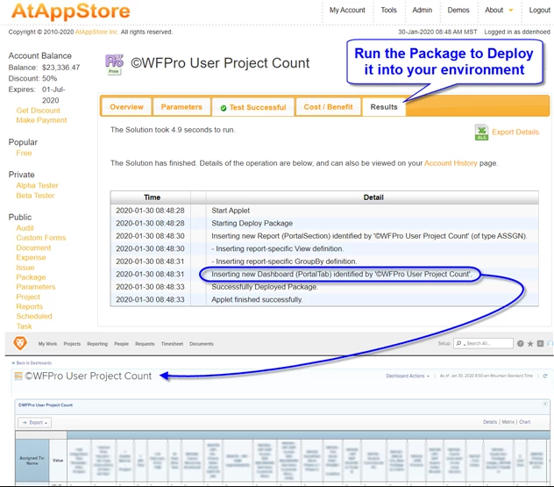The image size is (554, 487).
Task: Select the Test Successful tab
Action: [253, 107]
